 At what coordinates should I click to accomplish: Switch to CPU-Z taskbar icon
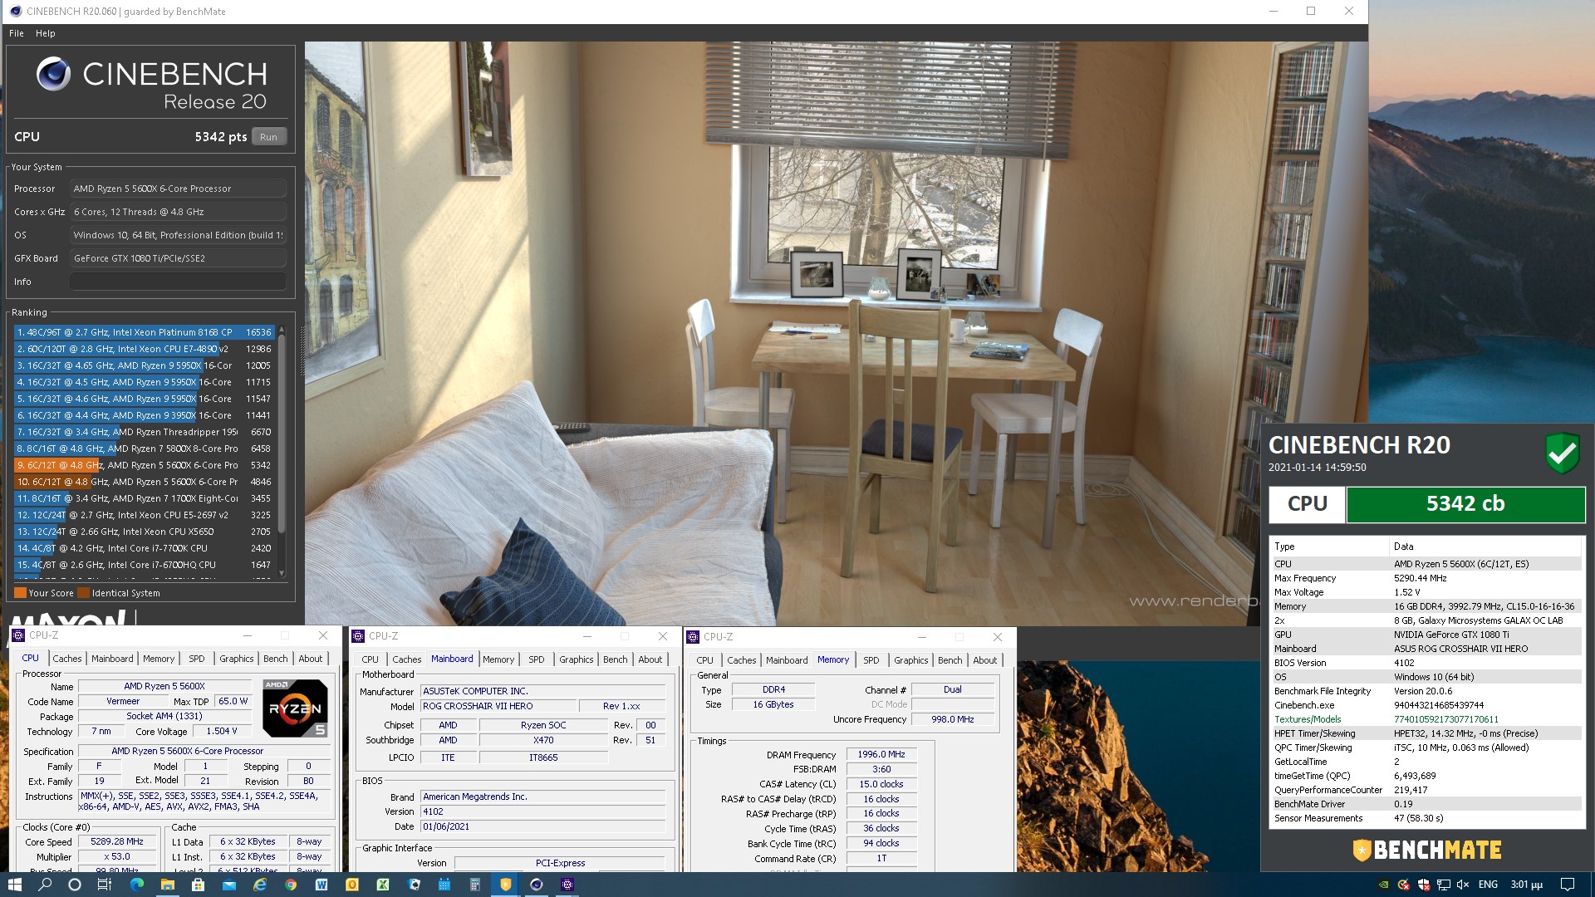pyautogui.click(x=567, y=885)
